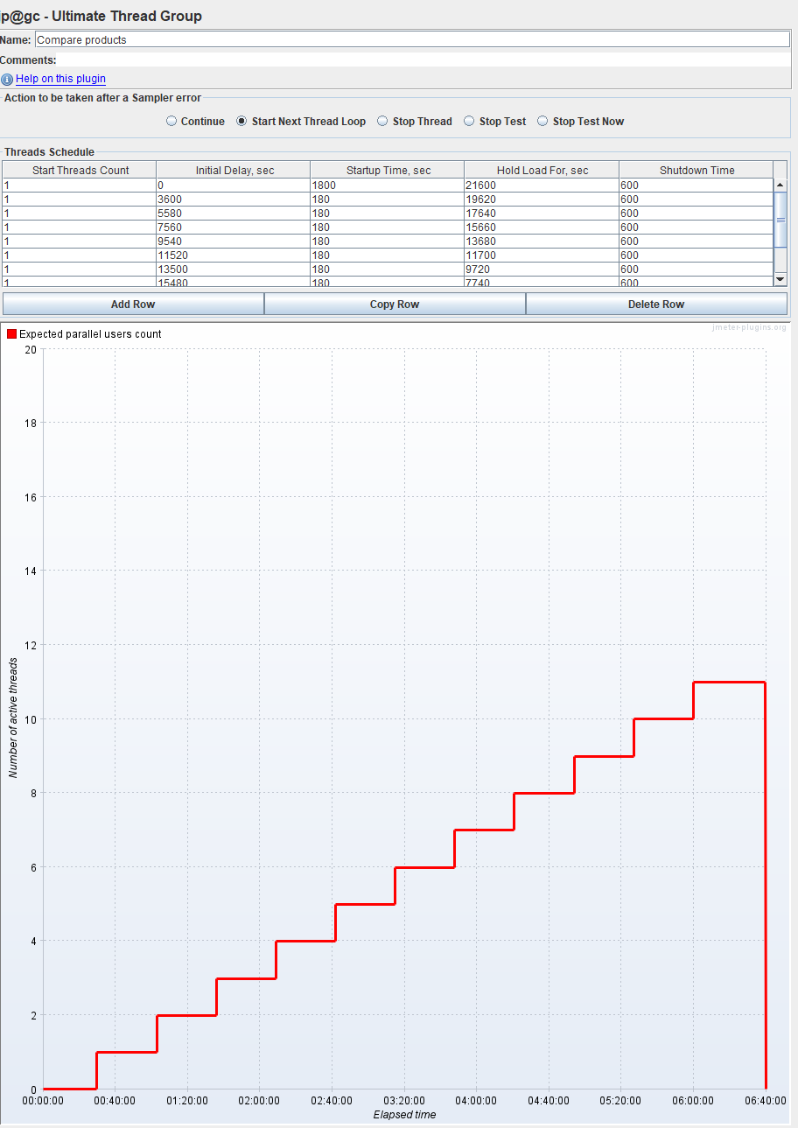Select the hold load cell 21600

(x=542, y=186)
